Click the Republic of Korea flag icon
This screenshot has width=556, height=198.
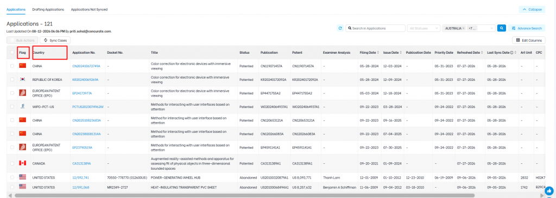[23, 79]
